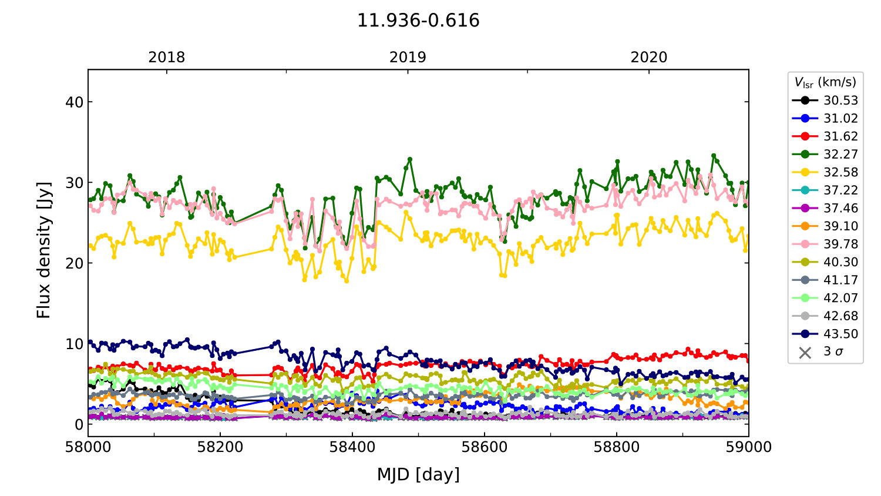Image resolution: width=881 pixels, height=496 pixels.
Task: Click the slate gray 41.17 legend marker
Action: 805,280
